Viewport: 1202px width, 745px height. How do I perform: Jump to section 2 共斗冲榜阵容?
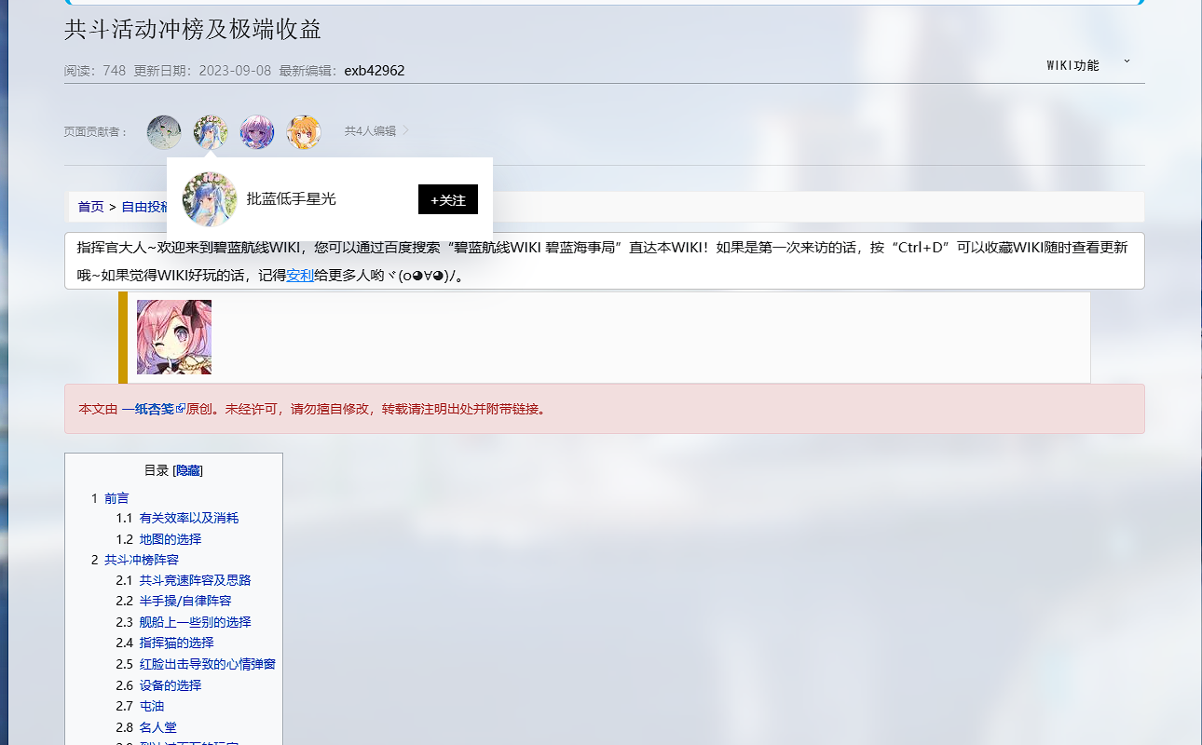141,560
